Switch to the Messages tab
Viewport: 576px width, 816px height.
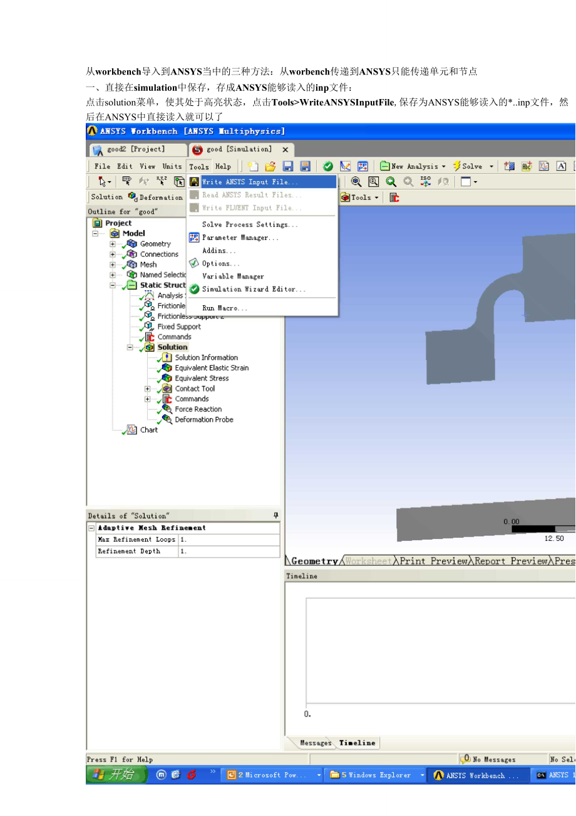(315, 743)
